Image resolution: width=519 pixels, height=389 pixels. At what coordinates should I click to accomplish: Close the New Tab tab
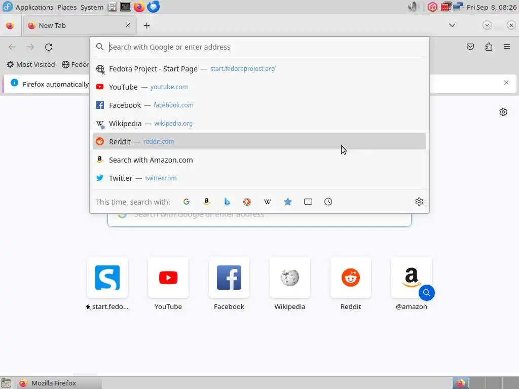coord(128,25)
